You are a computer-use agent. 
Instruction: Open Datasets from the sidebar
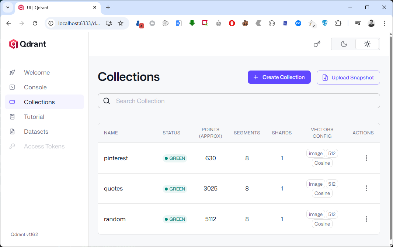pyautogui.click(x=36, y=131)
